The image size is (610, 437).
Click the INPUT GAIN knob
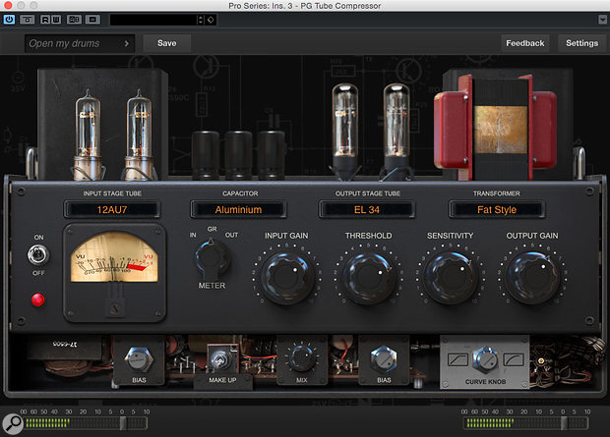click(x=286, y=277)
